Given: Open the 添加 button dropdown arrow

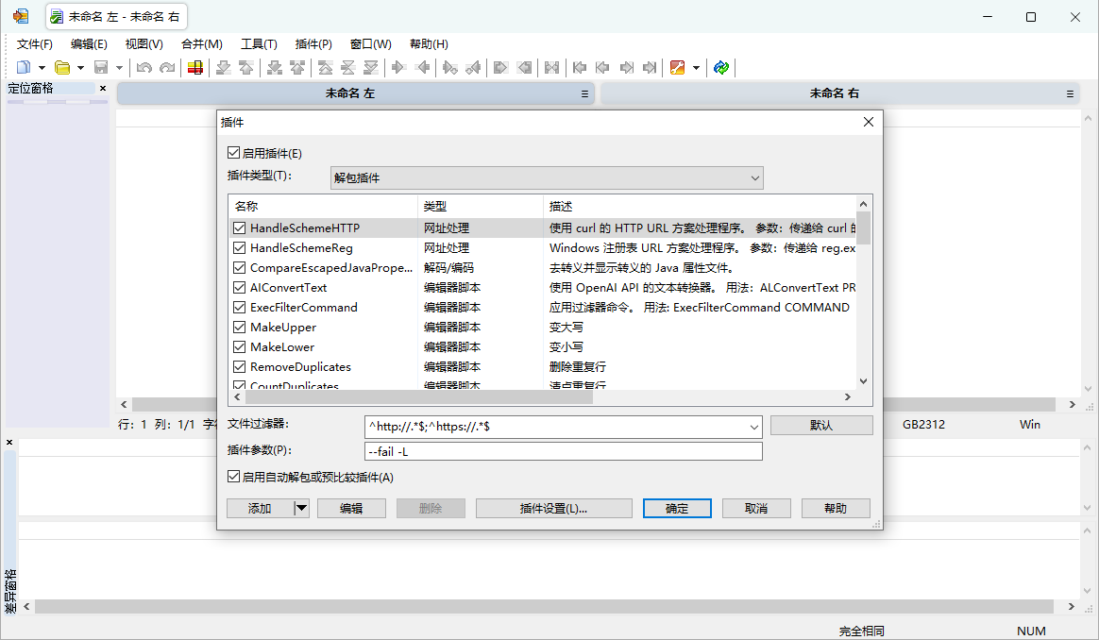Looking at the screenshot, I should coord(300,508).
